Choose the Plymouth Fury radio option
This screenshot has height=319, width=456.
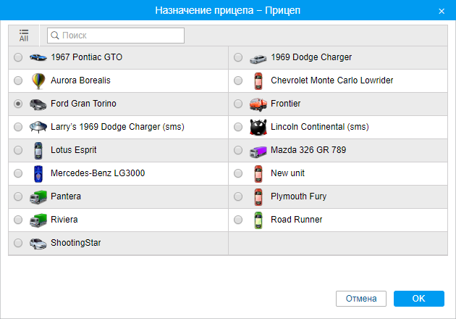[x=238, y=196]
